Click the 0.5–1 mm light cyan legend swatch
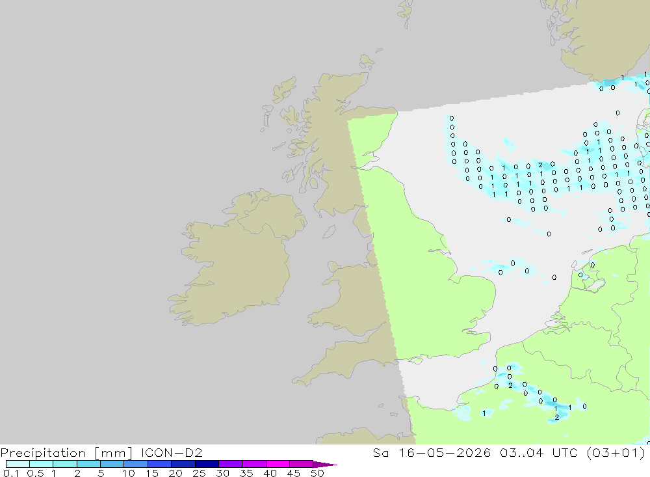The height and width of the screenshot is (477, 650). [x=42, y=464]
